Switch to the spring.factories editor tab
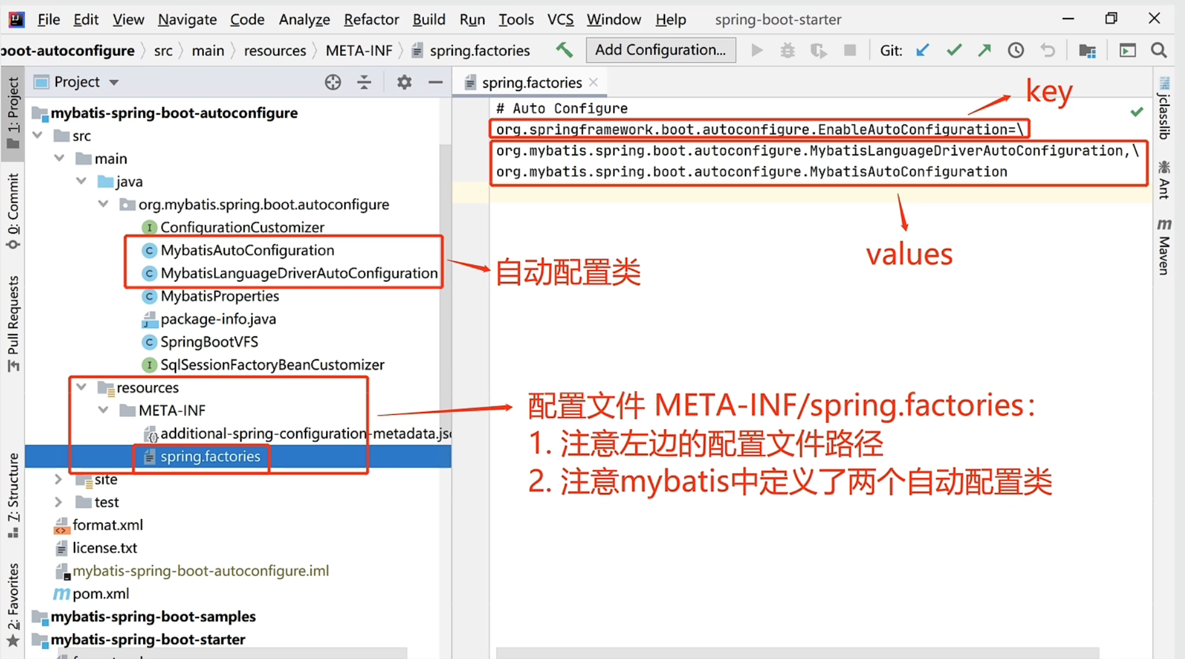Viewport: 1185px width, 659px height. 530,82
